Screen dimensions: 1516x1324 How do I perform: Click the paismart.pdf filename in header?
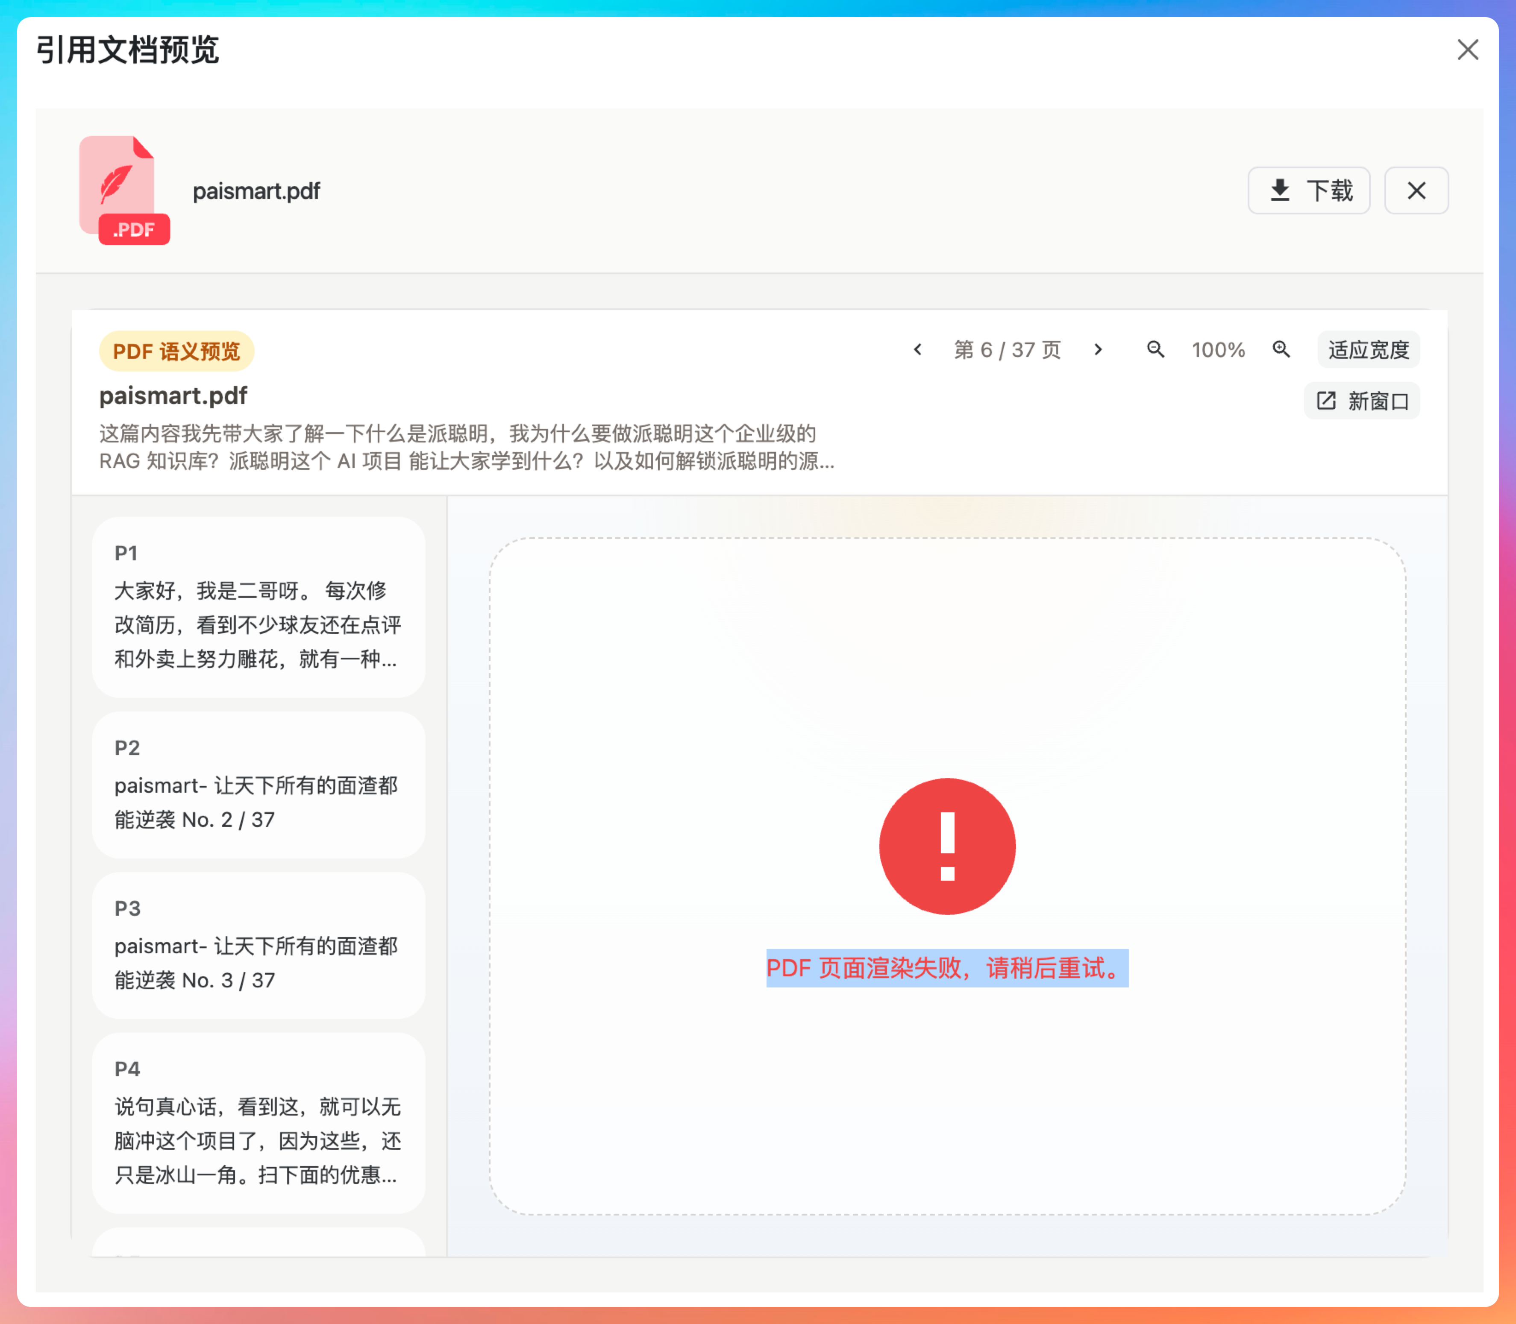point(256,191)
